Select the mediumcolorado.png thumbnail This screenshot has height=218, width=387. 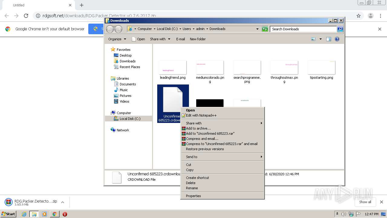(x=210, y=68)
